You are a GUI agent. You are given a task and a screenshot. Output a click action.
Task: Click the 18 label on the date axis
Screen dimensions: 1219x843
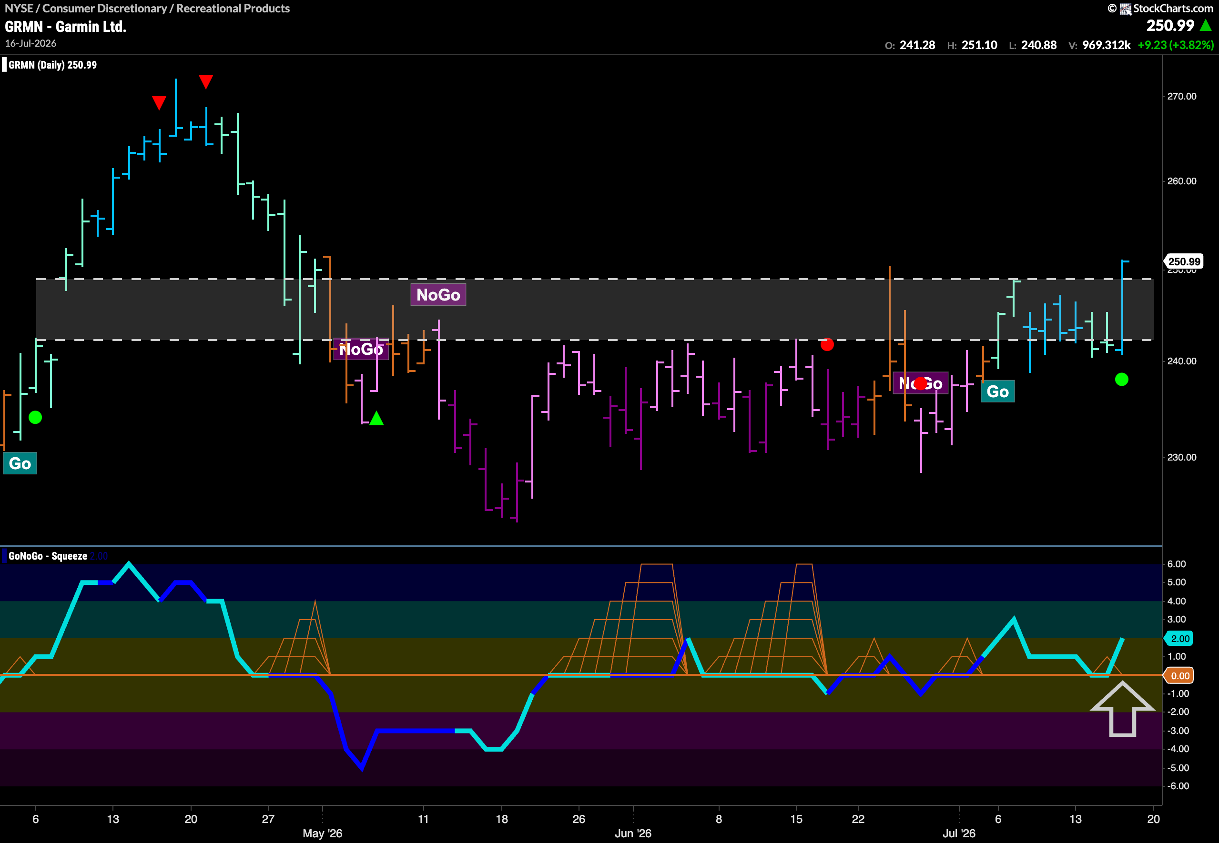coord(501,819)
